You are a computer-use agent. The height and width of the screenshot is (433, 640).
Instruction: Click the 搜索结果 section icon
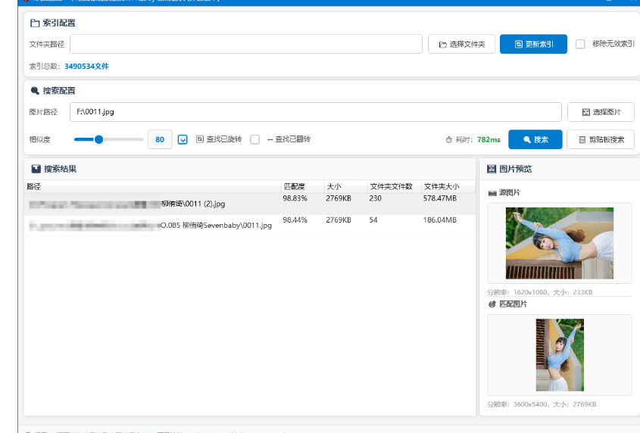pos(36,169)
